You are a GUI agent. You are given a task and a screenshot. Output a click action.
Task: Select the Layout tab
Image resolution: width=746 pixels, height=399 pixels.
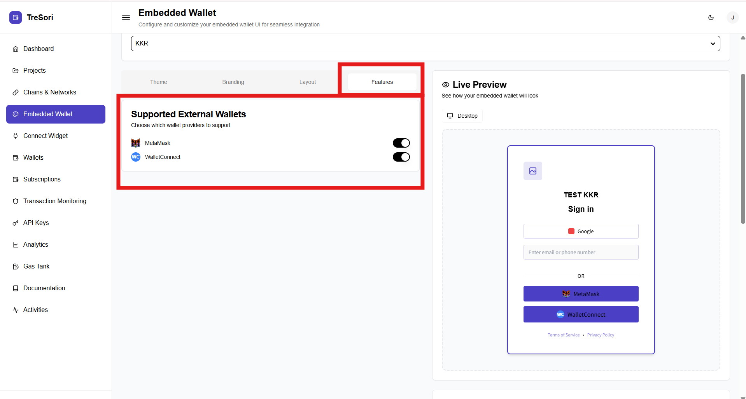click(x=308, y=82)
